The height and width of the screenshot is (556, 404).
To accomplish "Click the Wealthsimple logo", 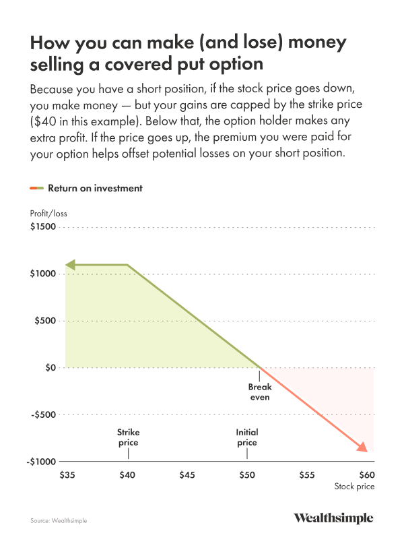I will 333,518.
